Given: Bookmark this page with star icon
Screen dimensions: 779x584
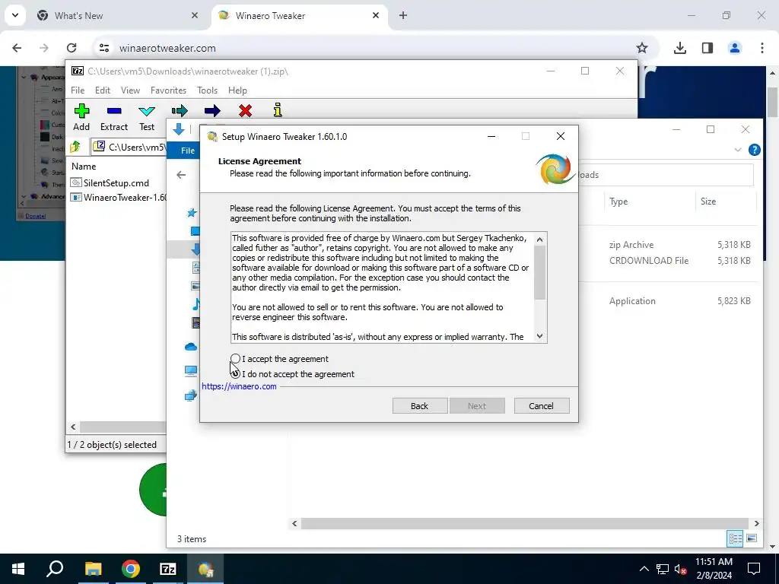Looking at the screenshot, I should (642, 48).
